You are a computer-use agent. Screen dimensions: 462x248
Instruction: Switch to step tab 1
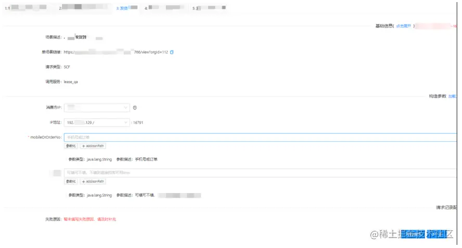pos(25,8)
